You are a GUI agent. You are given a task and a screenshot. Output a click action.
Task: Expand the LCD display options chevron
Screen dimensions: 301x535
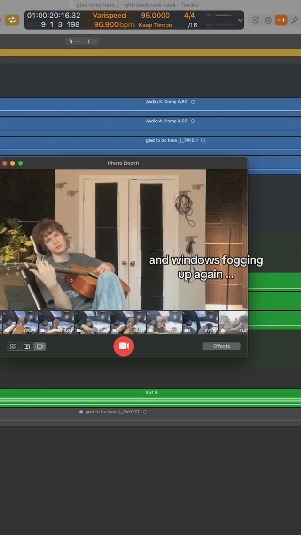click(241, 20)
